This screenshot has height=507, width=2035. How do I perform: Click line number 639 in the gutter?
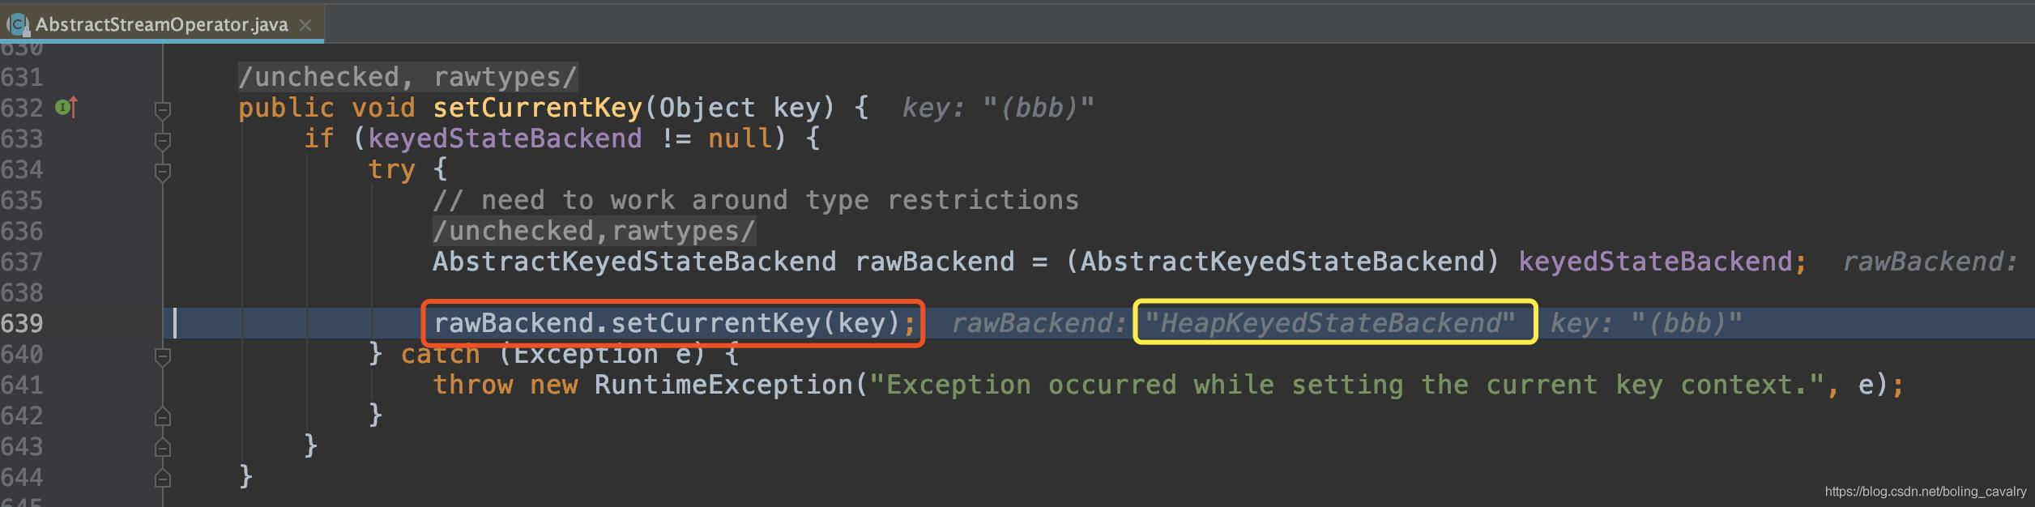tap(22, 324)
